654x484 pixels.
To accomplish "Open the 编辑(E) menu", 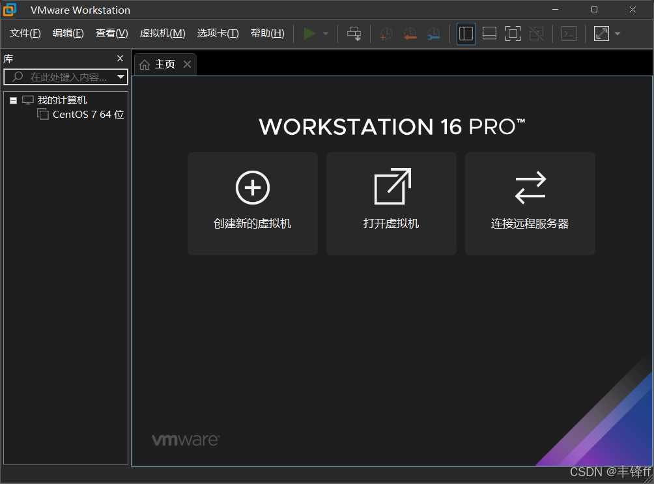I will pos(68,33).
